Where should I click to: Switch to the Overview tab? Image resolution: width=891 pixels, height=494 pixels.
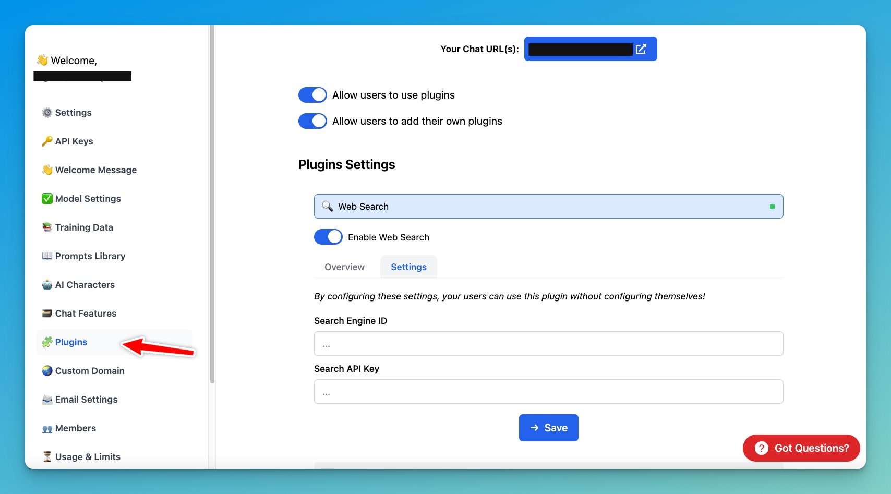(344, 267)
